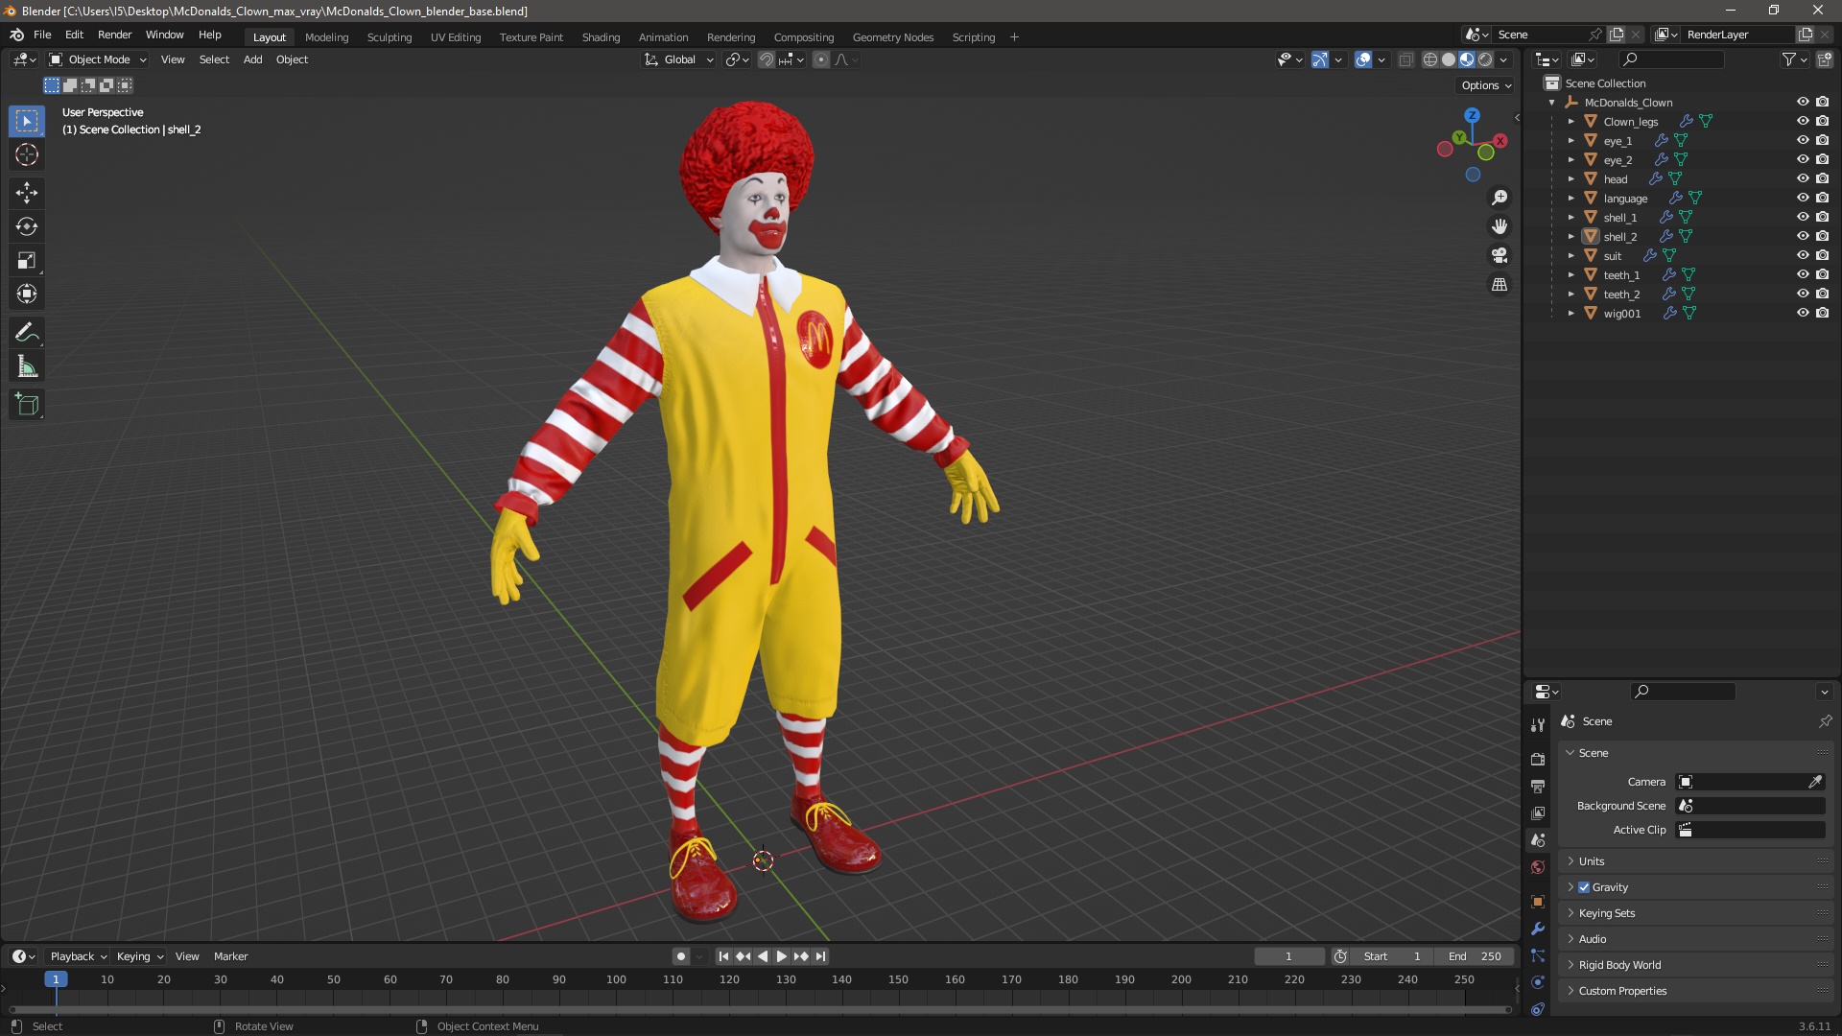Open the View Layer properties tab
Viewport: 1842px width, 1036px height.
1538,812
